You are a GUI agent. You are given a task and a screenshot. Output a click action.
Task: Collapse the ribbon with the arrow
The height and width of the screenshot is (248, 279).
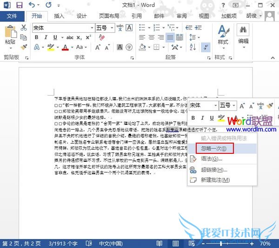click(273, 58)
